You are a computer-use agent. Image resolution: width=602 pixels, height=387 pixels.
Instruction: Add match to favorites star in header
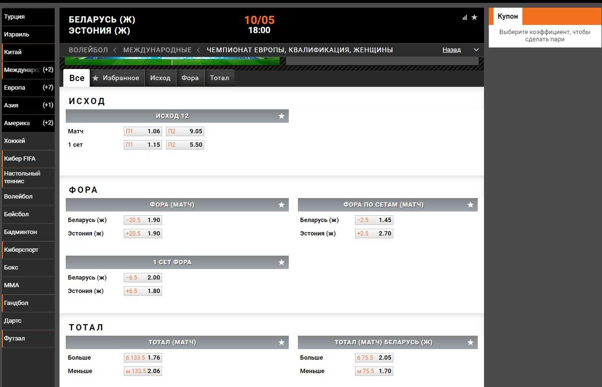point(474,17)
